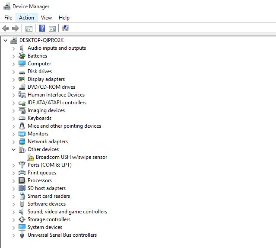Click the DESKTOP-QIPRO2K computer icon
This screenshot has height=248, width=276.
click(14, 40)
